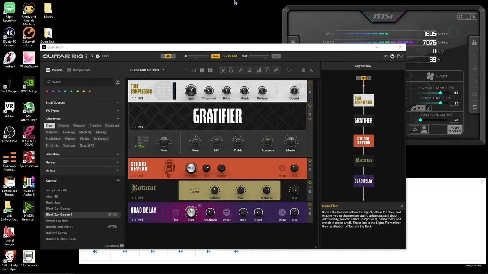Filter by the Special FX character tag
The image size is (488, 274).
(87, 145)
